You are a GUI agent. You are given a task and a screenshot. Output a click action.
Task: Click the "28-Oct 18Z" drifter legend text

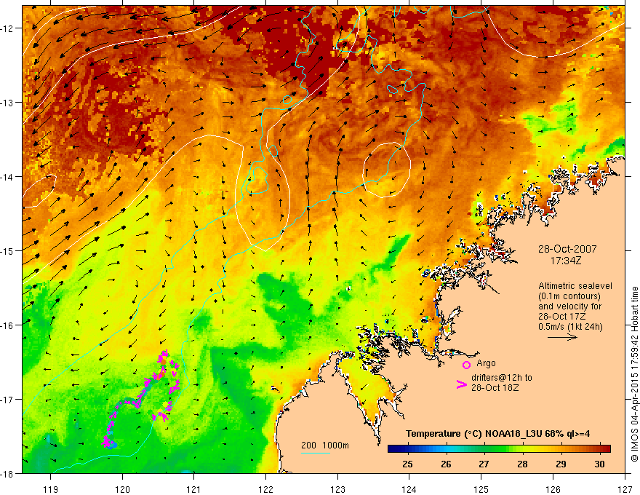click(495, 387)
